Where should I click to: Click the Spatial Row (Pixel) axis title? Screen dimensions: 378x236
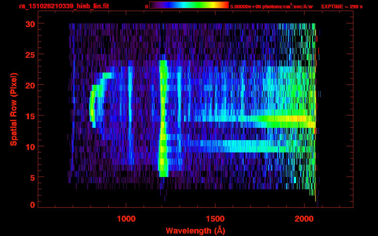coord(14,109)
